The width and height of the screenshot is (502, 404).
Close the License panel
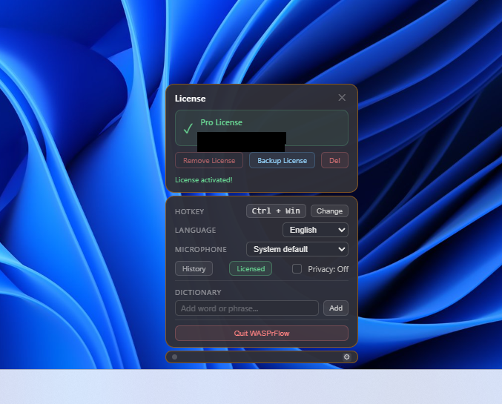coord(342,98)
